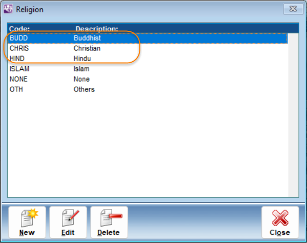Click the New record icon
The image size is (307, 243).
(30, 217)
